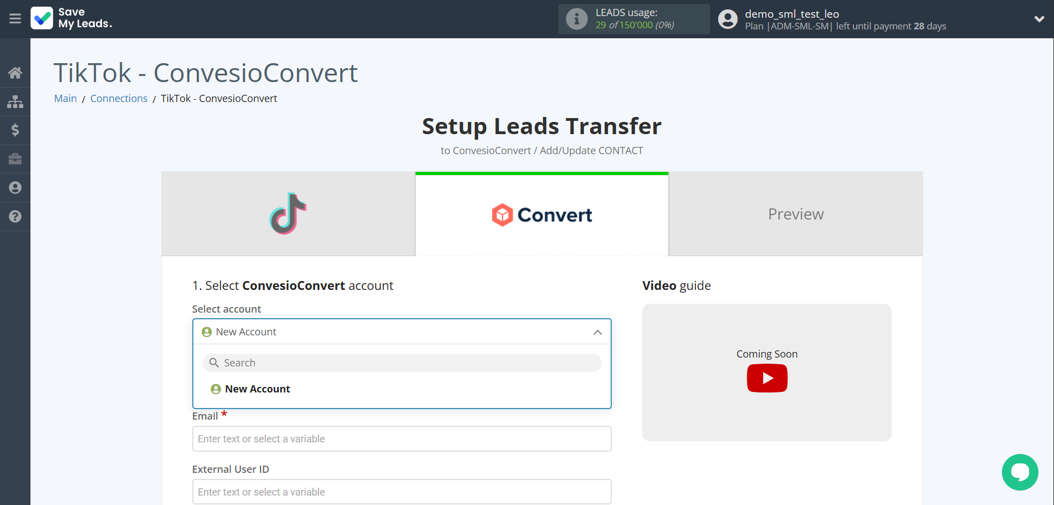Open the briefcase sidebar icon
Image resolution: width=1054 pixels, height=505 pixels.
[15, 159]
